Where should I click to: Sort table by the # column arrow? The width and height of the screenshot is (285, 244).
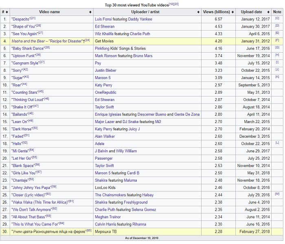pyautogui.click(x=7, y=12)
